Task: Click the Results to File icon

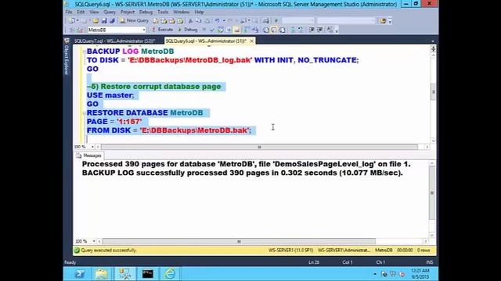Action: click(283, 30)
